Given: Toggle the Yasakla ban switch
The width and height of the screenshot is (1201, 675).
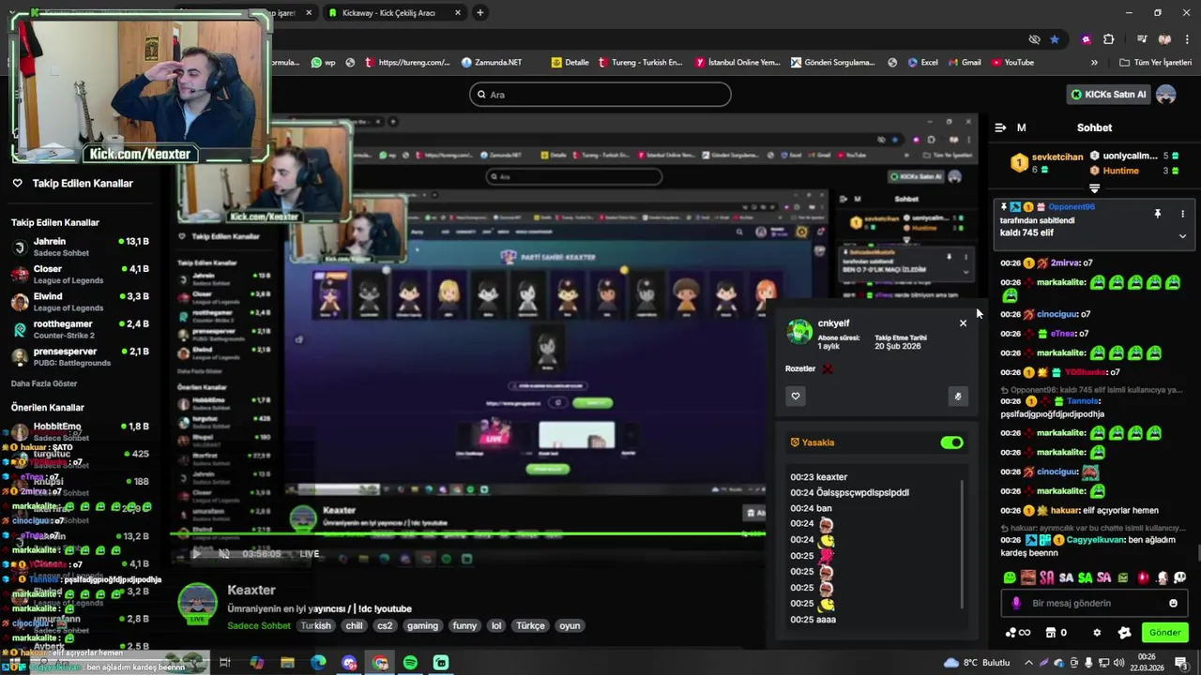Looking at the screenshot, I should [951, 442].
